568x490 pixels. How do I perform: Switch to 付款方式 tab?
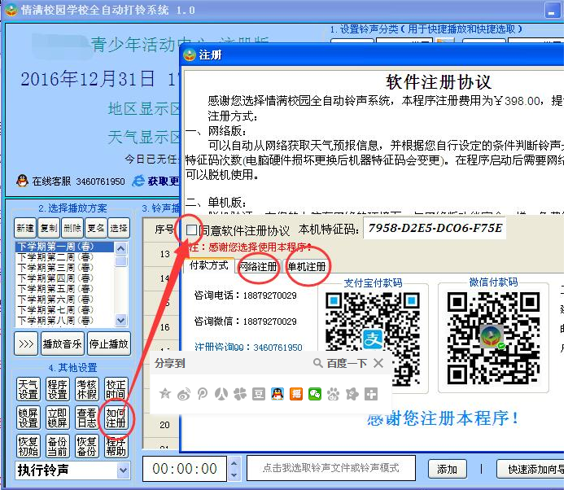pyautogui.click(x=208, y=265)
